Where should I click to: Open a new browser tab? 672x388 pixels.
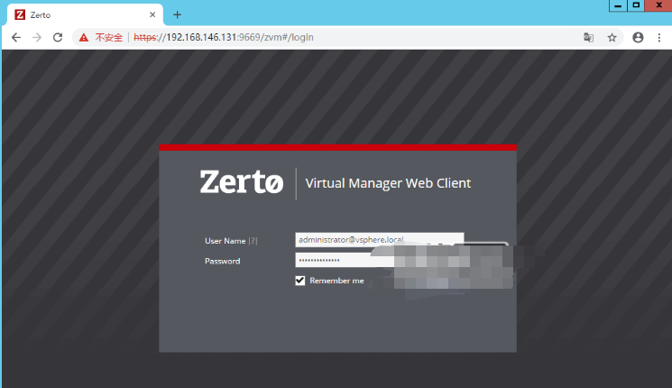[177, 14]
